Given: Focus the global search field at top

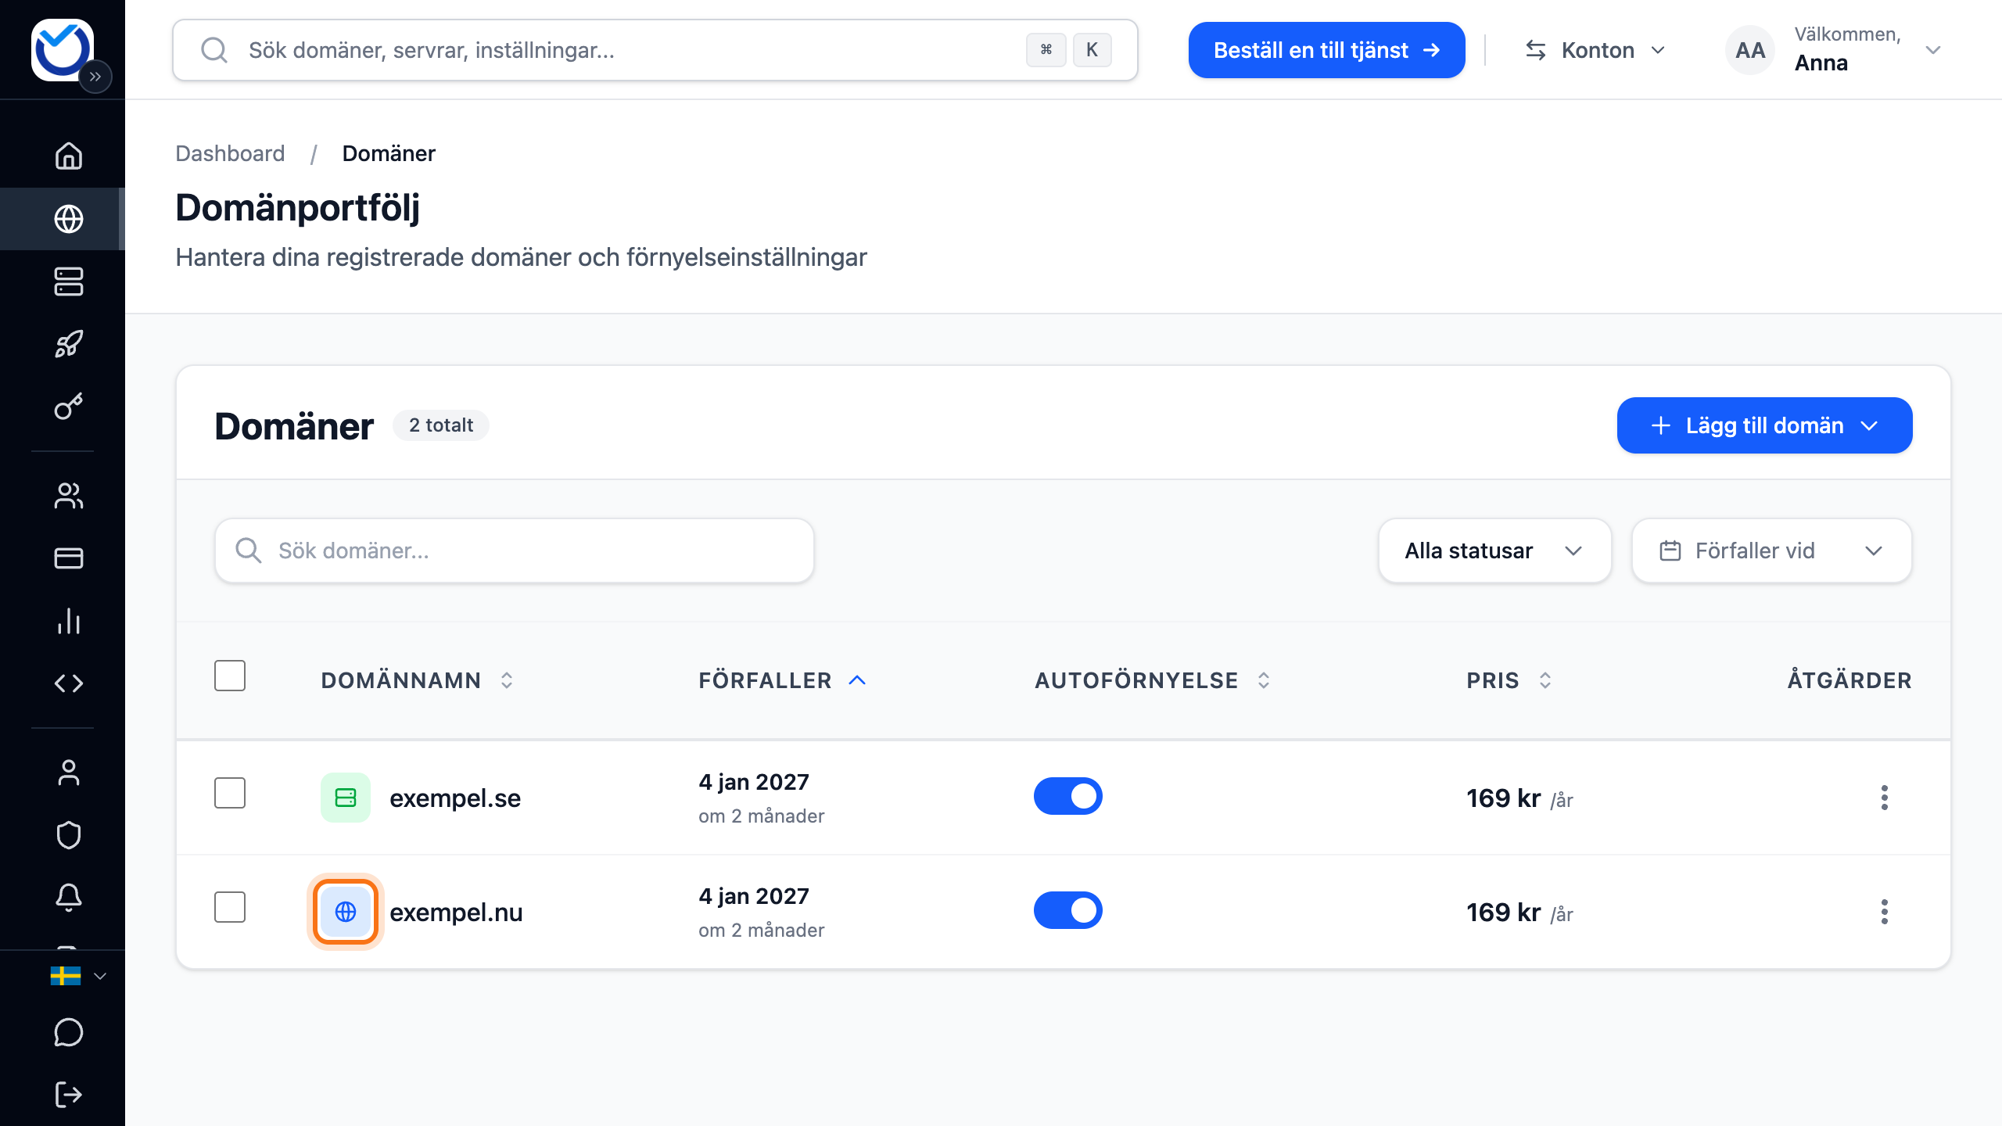Looking at the screenshot, I should (655, 50).
